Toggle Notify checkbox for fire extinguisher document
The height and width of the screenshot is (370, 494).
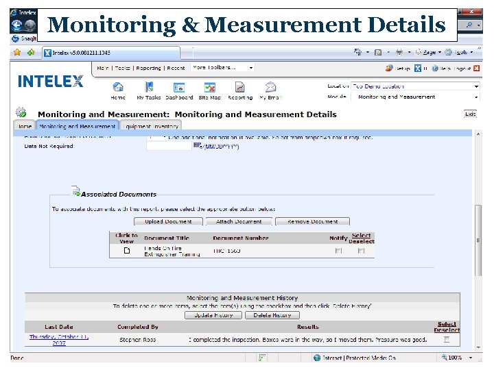(x=339, y=251)
